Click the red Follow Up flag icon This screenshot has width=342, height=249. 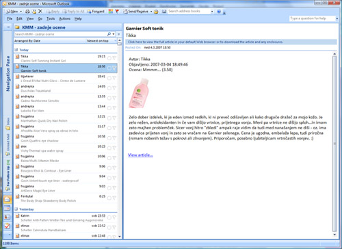tap(117, 11)
